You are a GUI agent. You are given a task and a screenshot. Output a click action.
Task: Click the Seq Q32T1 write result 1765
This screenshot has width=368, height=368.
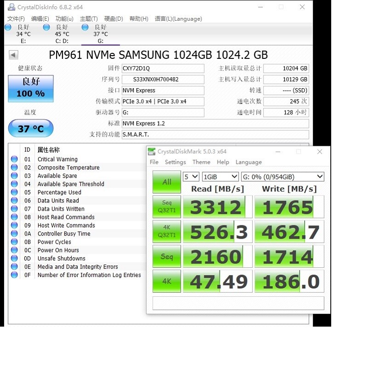pyautogui.click(x=289, y=207)
